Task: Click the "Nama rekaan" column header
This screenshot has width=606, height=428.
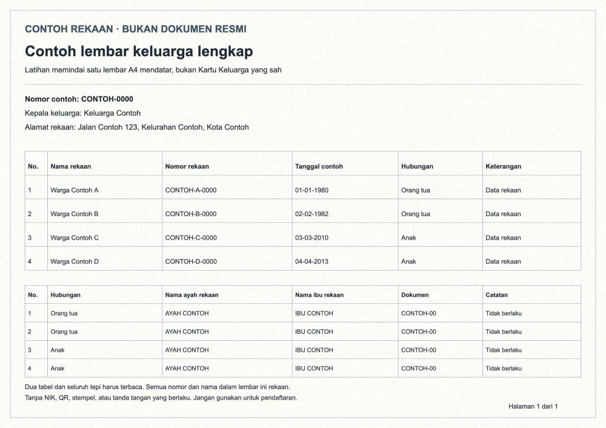Action: click(71, 166)
